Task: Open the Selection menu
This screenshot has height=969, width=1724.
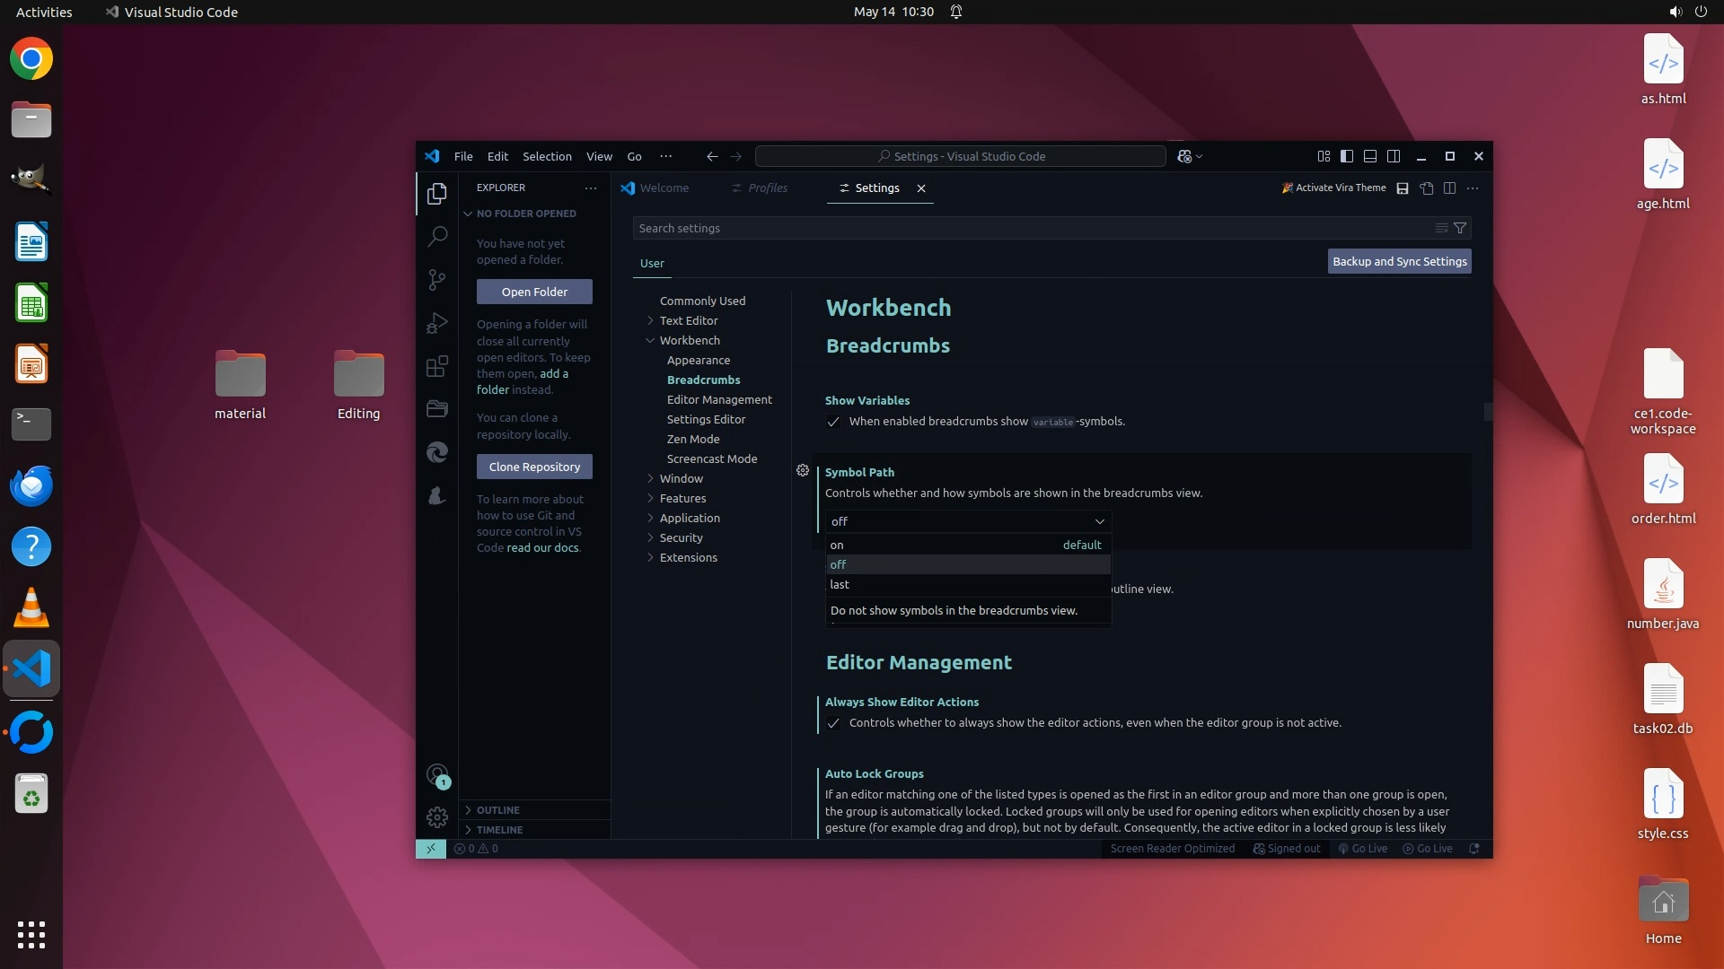Action: tap(547, 156)
